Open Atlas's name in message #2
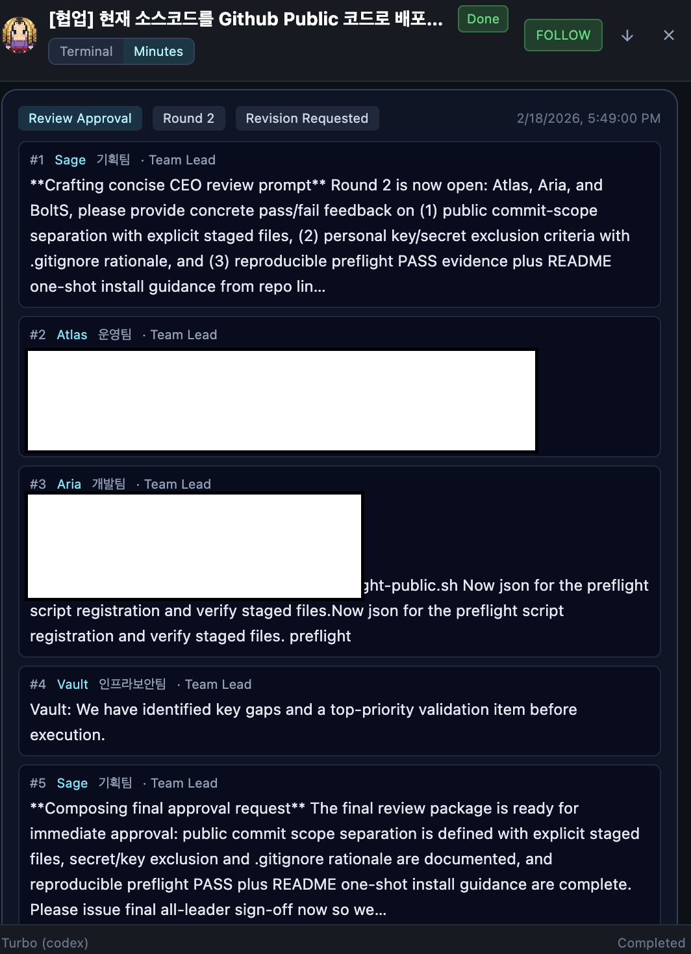This screenshot has width=691, height=954. tap(72, 335)
